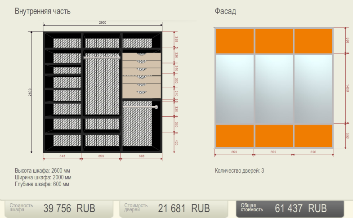Click 'Ширина шкафа: 2000 мм' text
The image size is (353, 218).
43,177
